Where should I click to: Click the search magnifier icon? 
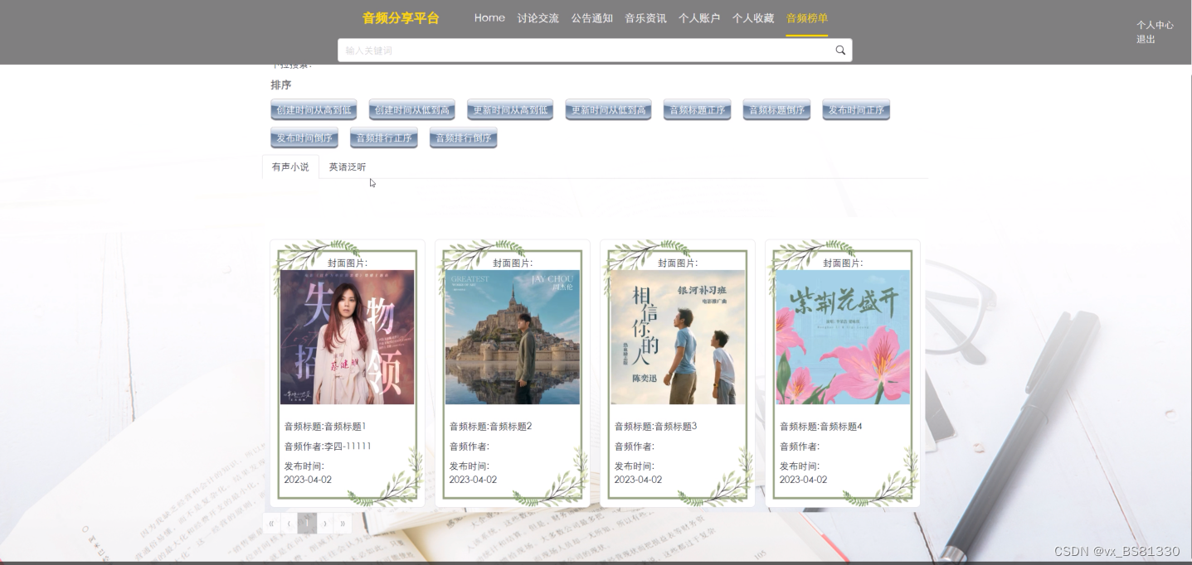click(x=840, y=51)
